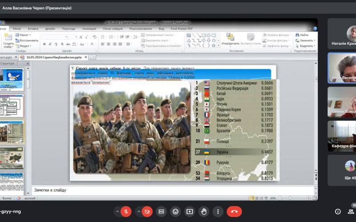Click Восстановить slide reset button
356x222 pixels.
[x=27, y=40]
